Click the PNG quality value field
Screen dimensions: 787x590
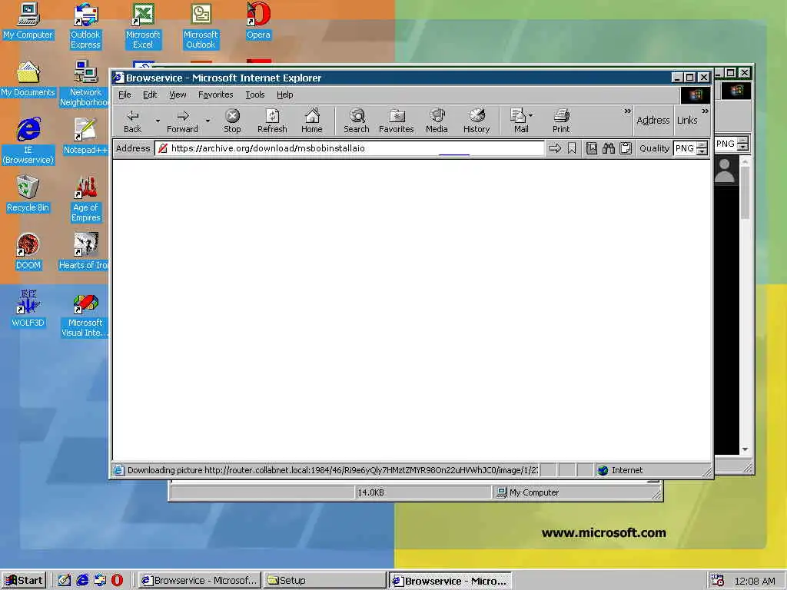[x=685, y=148]
